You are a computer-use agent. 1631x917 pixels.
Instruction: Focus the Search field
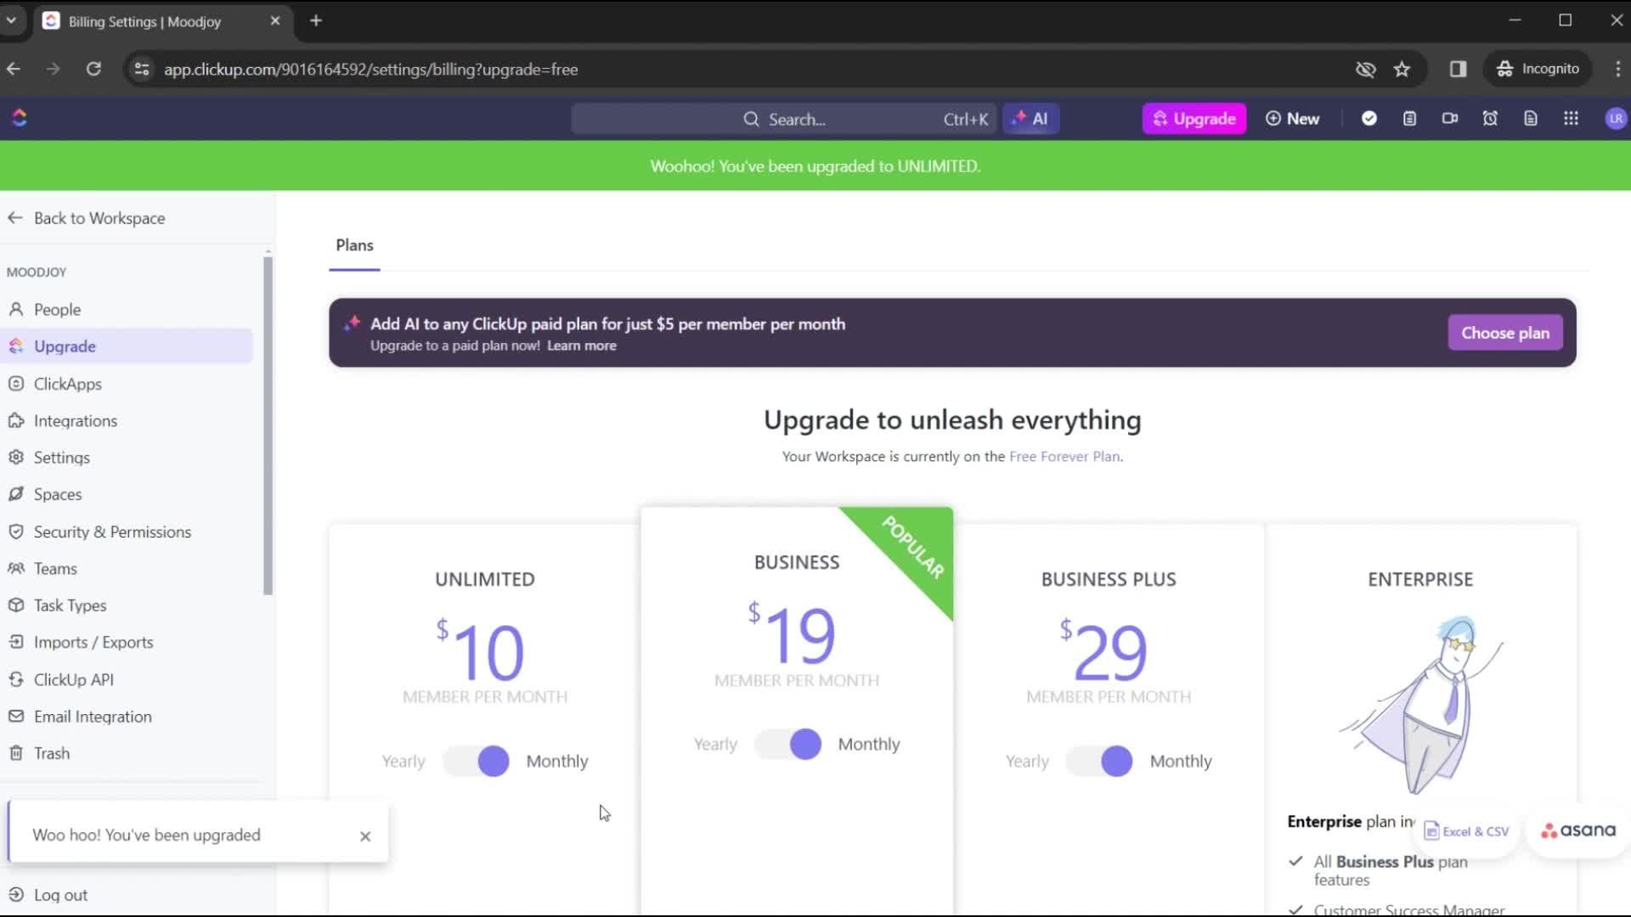point(784,119)
